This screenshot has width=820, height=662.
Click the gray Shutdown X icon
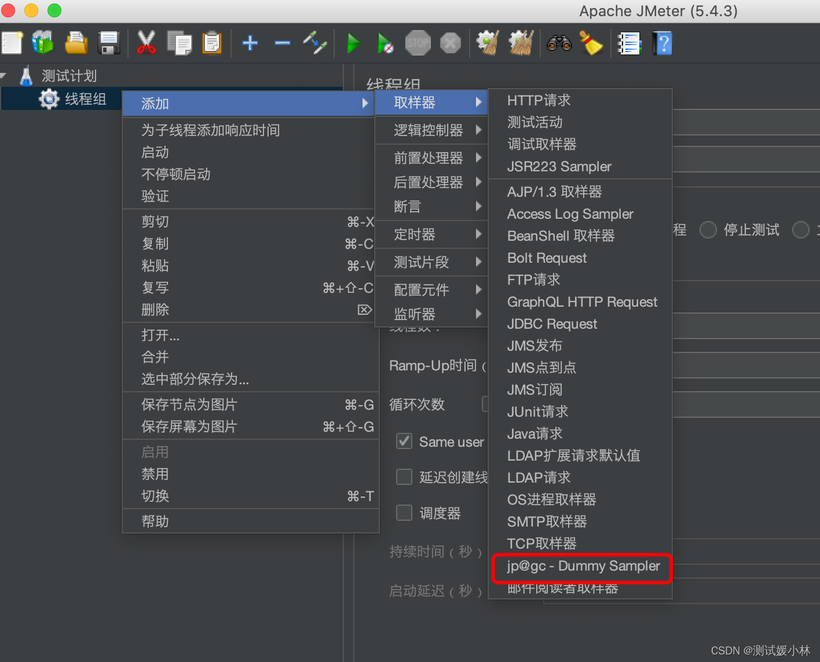[x=451, y=43]
